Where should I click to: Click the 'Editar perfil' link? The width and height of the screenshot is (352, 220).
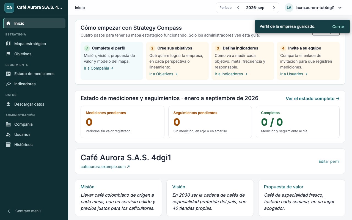(x=329, y=161)
